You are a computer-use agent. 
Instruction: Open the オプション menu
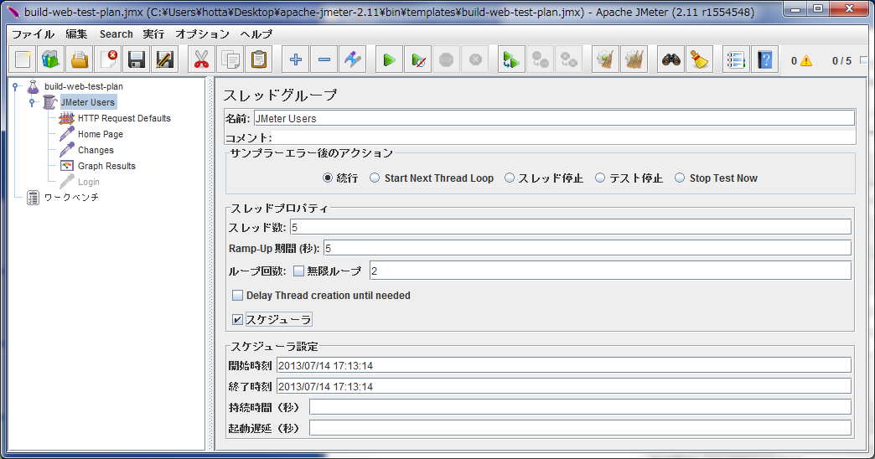pyautogui.click(x=202, y=34)
